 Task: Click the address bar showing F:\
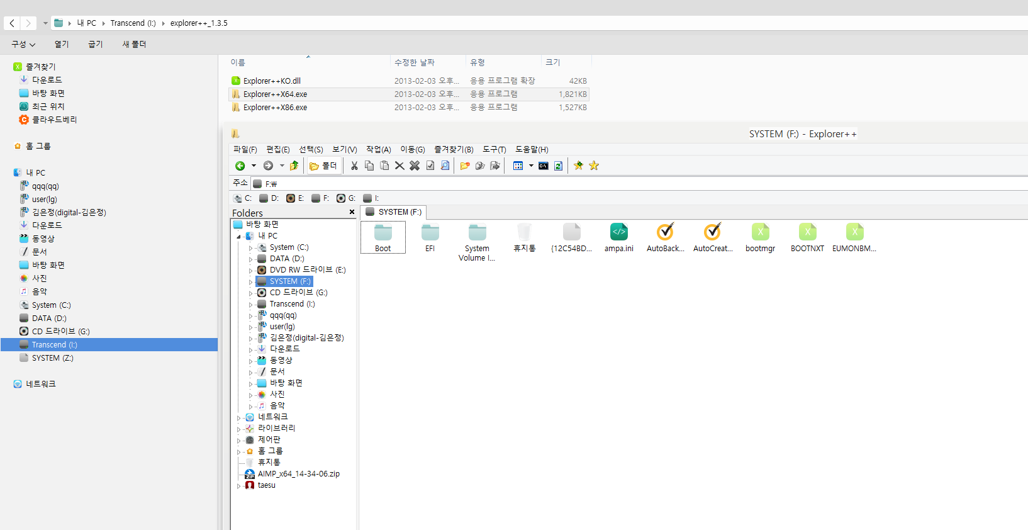[639, 184]
